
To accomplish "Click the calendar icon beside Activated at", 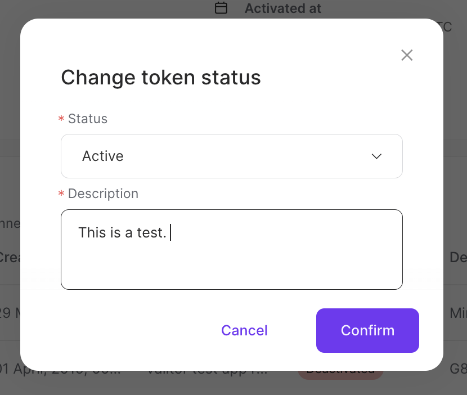I will click(221, 8).
